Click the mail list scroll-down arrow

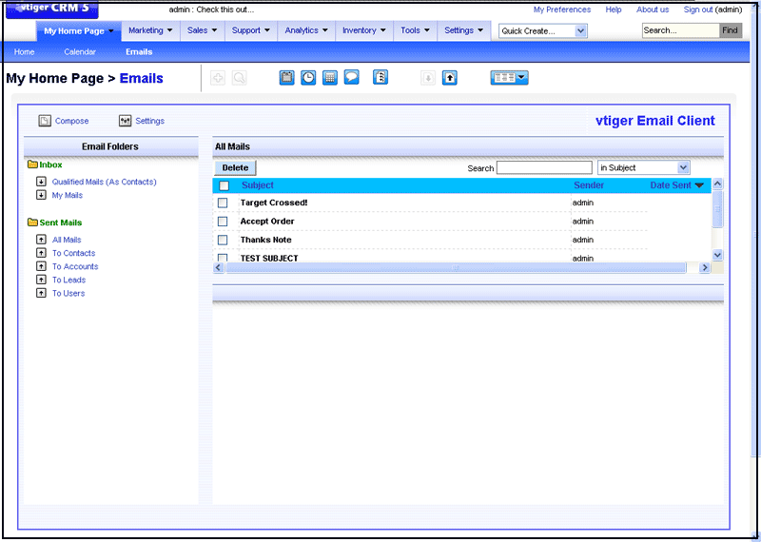point(717,255)
